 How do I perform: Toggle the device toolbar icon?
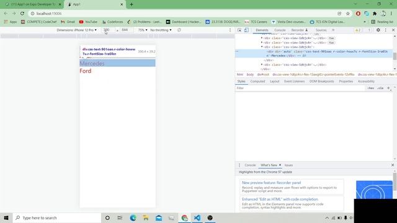click(246, 30)
